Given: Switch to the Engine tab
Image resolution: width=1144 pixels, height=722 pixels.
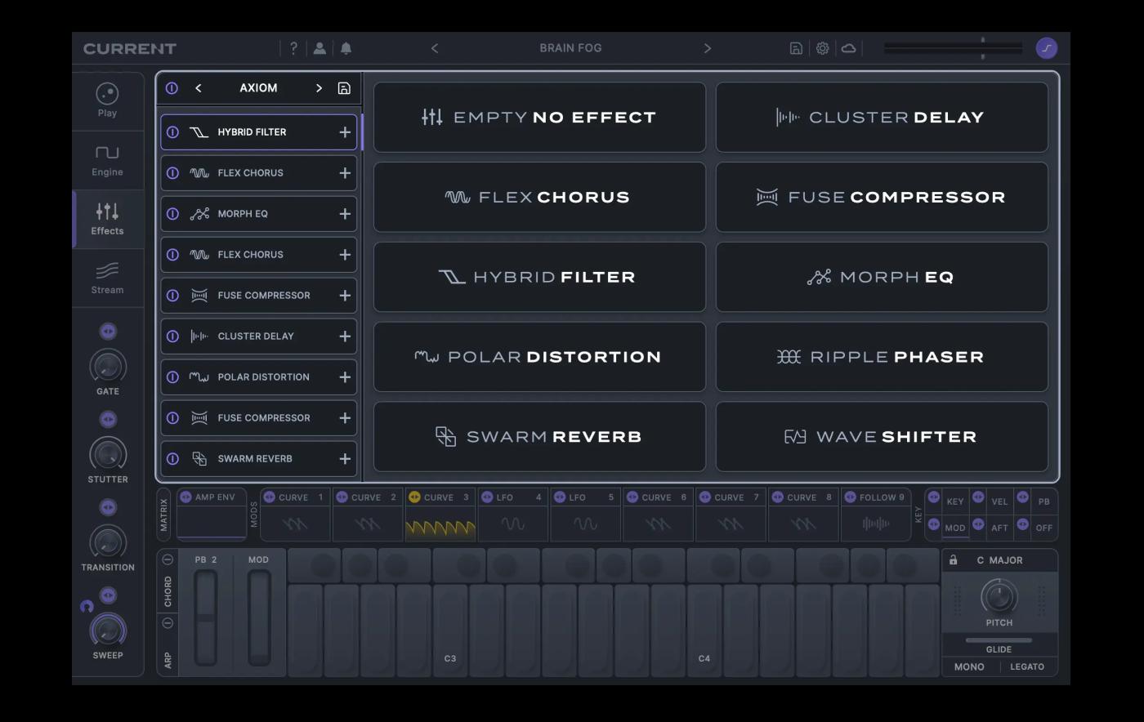Looking at the screenshot, I should click(x=107, y=160).
